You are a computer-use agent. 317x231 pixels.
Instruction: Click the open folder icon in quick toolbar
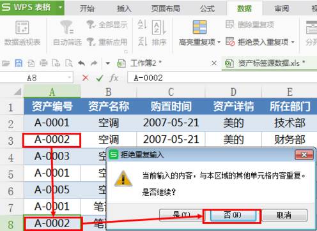(6, 63)
